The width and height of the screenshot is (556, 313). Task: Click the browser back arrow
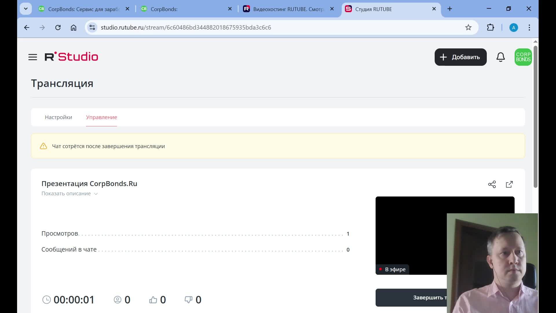coord(27,28)
